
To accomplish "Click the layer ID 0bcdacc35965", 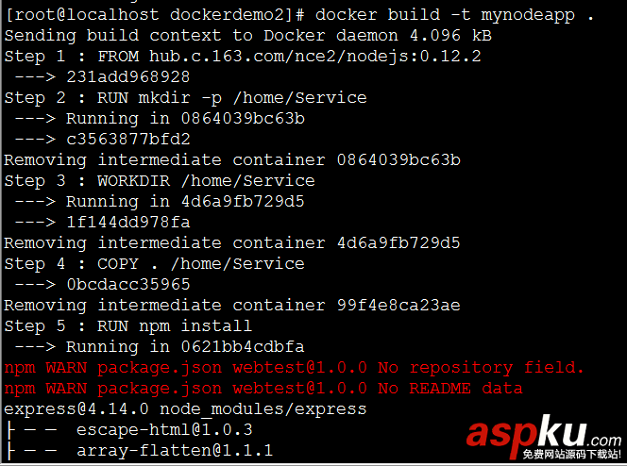I will click(x=127, y=285).
